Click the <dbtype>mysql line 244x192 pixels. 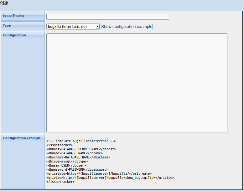click(67, 161)
